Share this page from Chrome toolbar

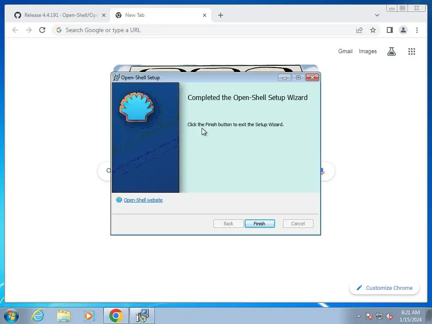coord(359,30)
